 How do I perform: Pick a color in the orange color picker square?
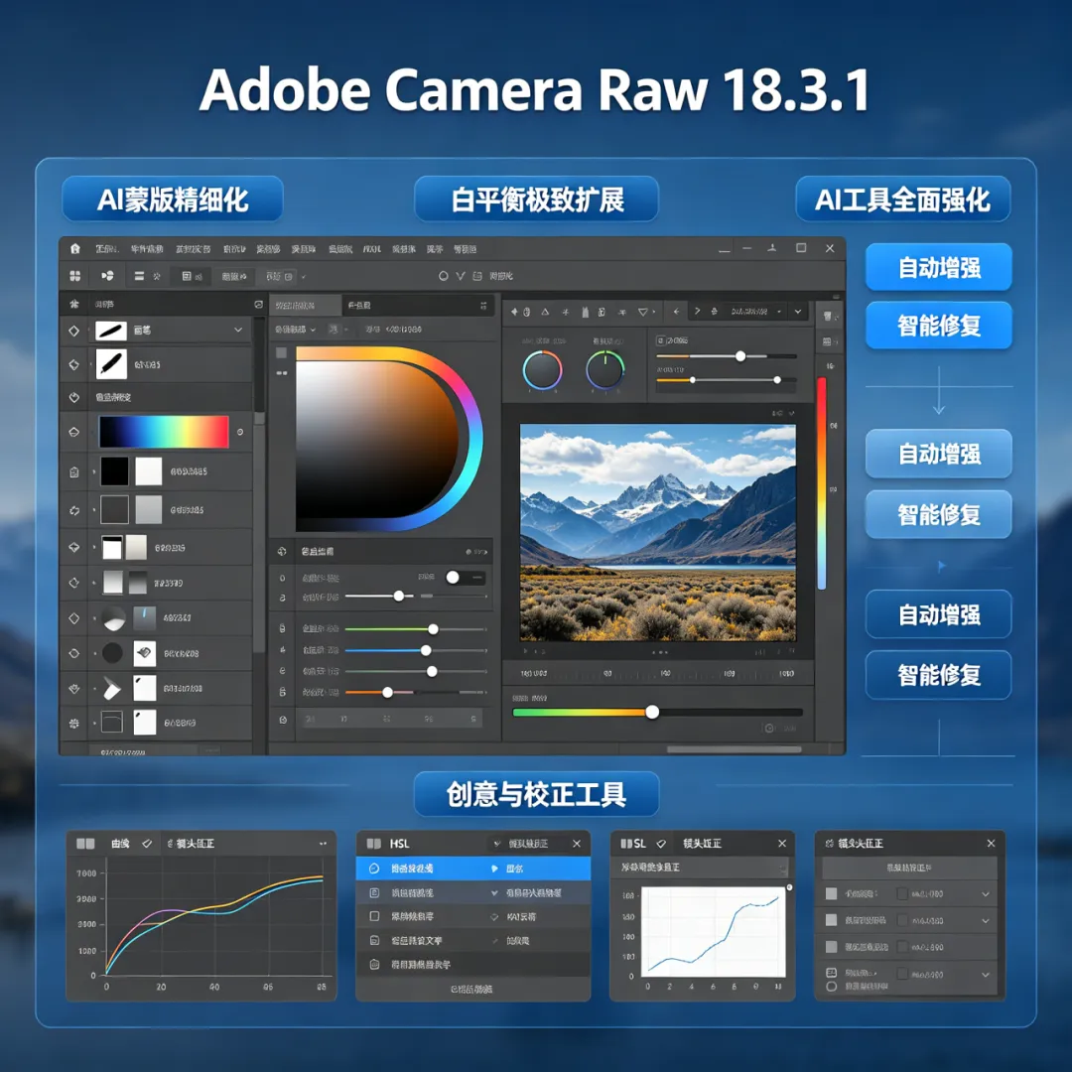tap(376, 439)
